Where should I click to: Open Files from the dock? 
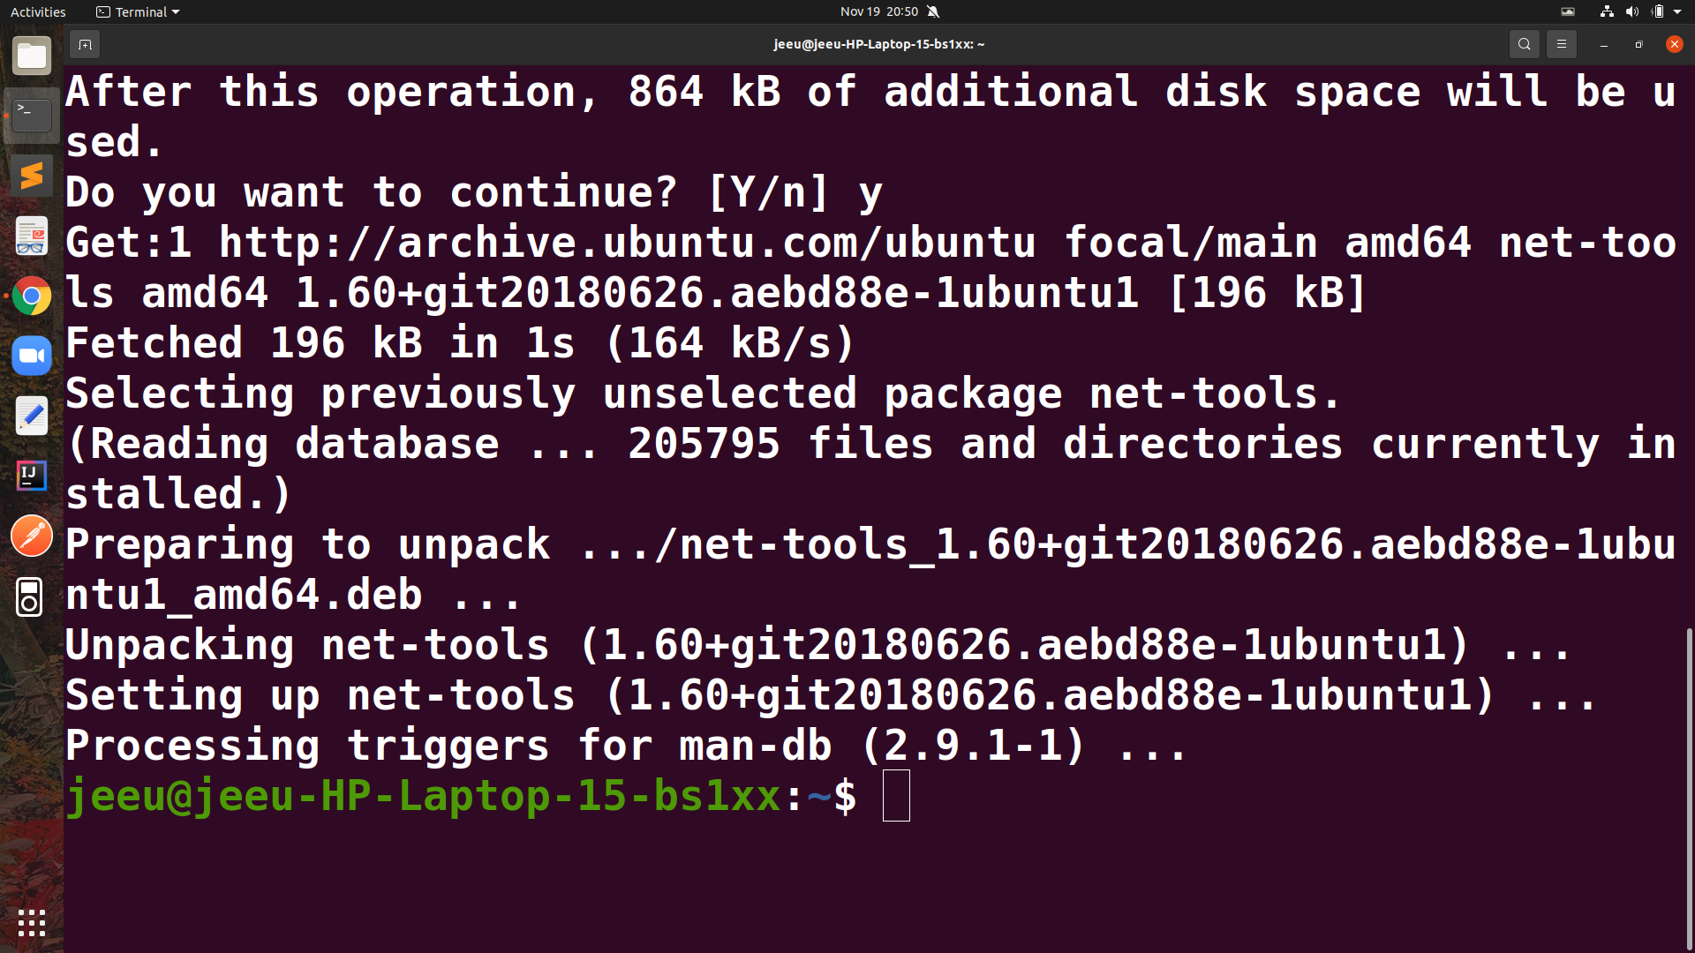(32, 56)
